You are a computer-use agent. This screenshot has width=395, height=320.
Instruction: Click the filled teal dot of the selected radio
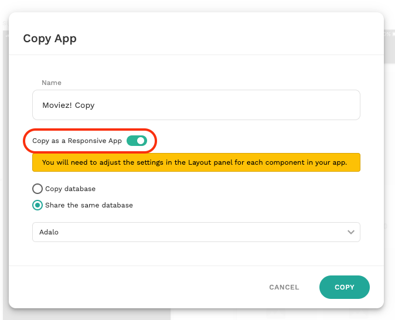click(38, 205)
